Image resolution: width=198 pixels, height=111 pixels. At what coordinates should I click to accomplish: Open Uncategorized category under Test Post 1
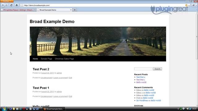pos(46,97)
